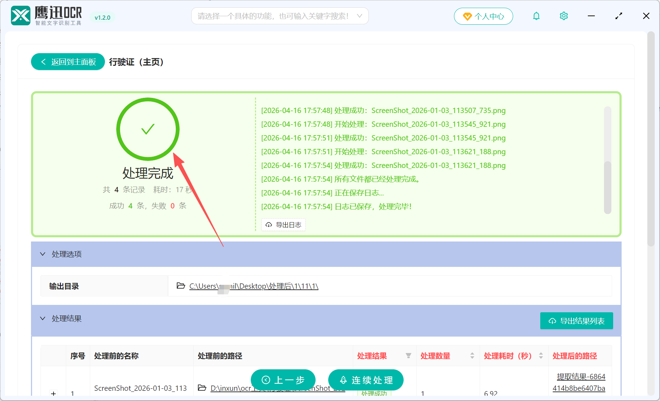Collapse the 处理选项 section chevron

43,254
